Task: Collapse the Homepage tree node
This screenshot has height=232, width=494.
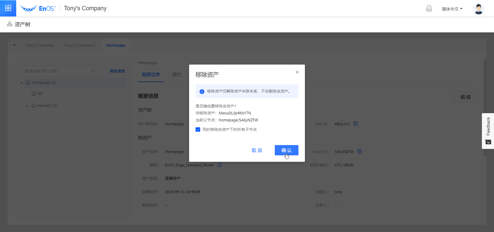Action: (22, 83)
